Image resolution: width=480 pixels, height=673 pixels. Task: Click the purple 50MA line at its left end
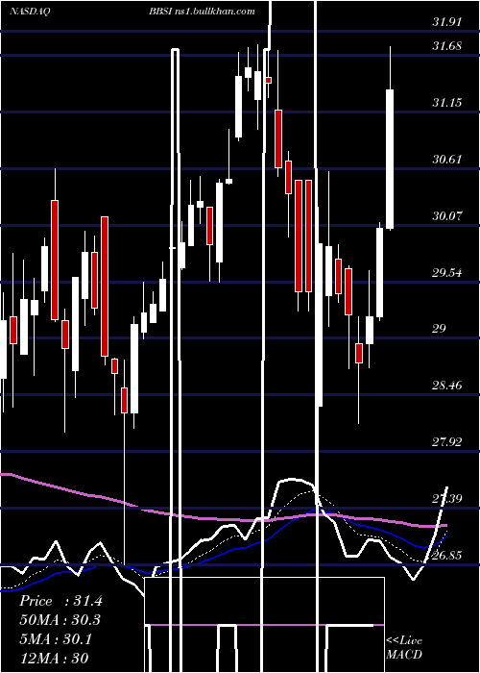7,474
